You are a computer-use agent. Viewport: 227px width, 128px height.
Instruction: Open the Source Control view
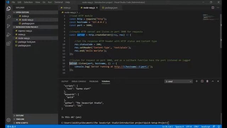[9, 26]
